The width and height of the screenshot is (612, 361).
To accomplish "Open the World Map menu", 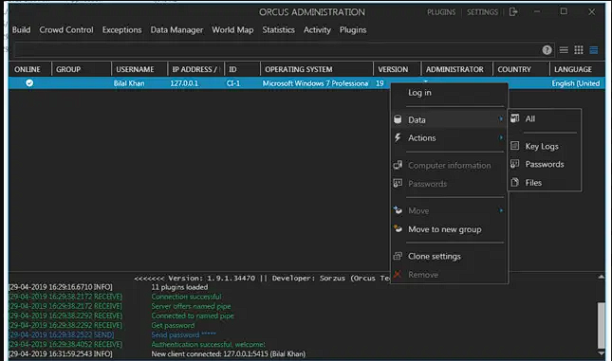I will point(232,29).
